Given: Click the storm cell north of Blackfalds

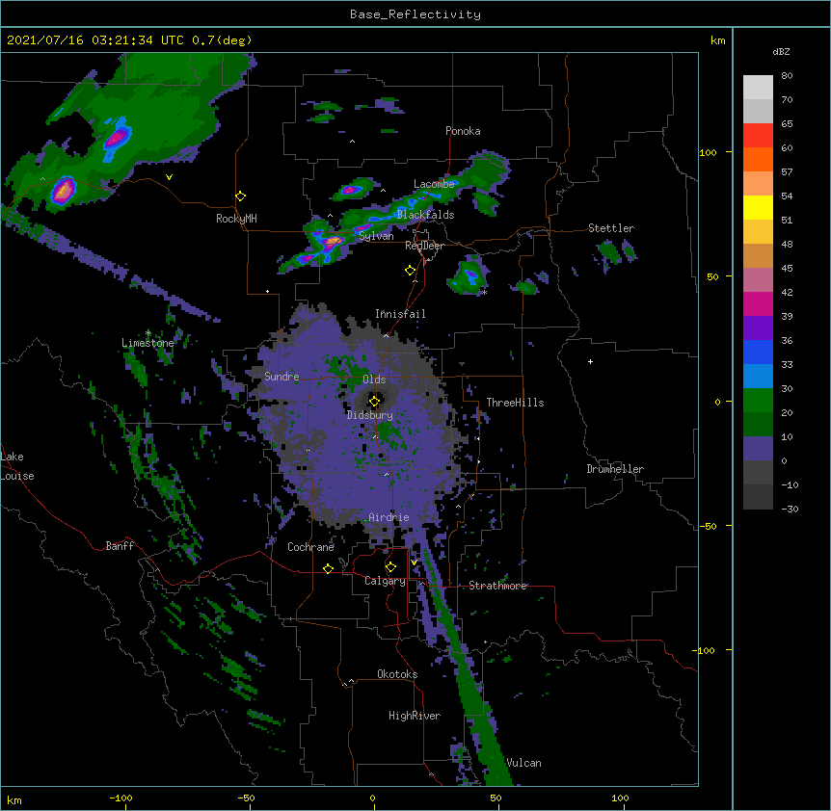Looking at the screenshot, I should pos(351,190).
